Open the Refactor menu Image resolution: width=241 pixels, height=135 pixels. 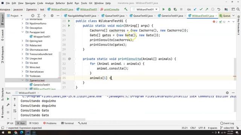coord(60,3)
